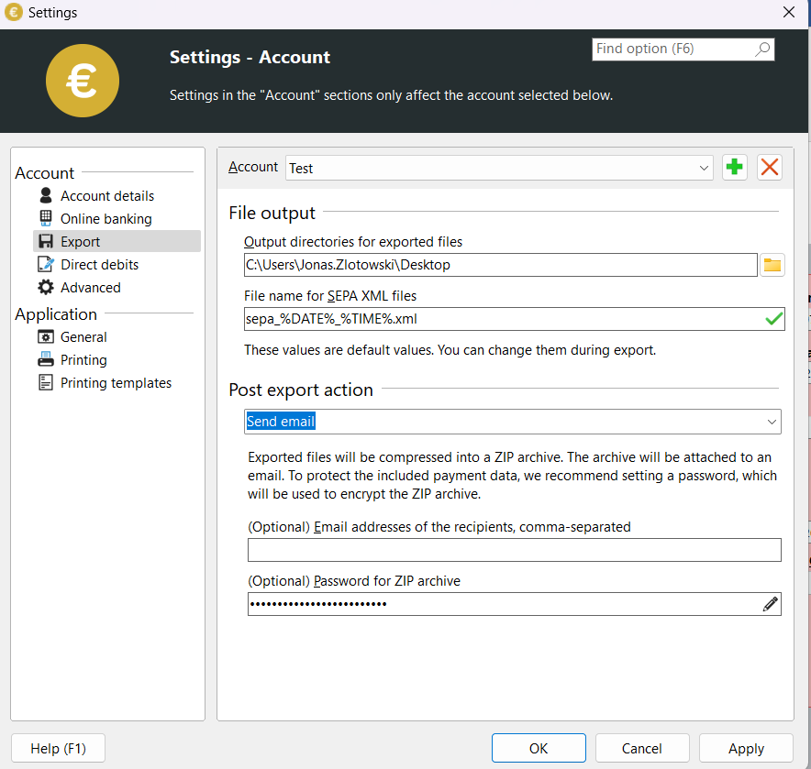Switch to Printing settings
The height and width of the screenshot is (769, 811).
[x=83, y=359]
